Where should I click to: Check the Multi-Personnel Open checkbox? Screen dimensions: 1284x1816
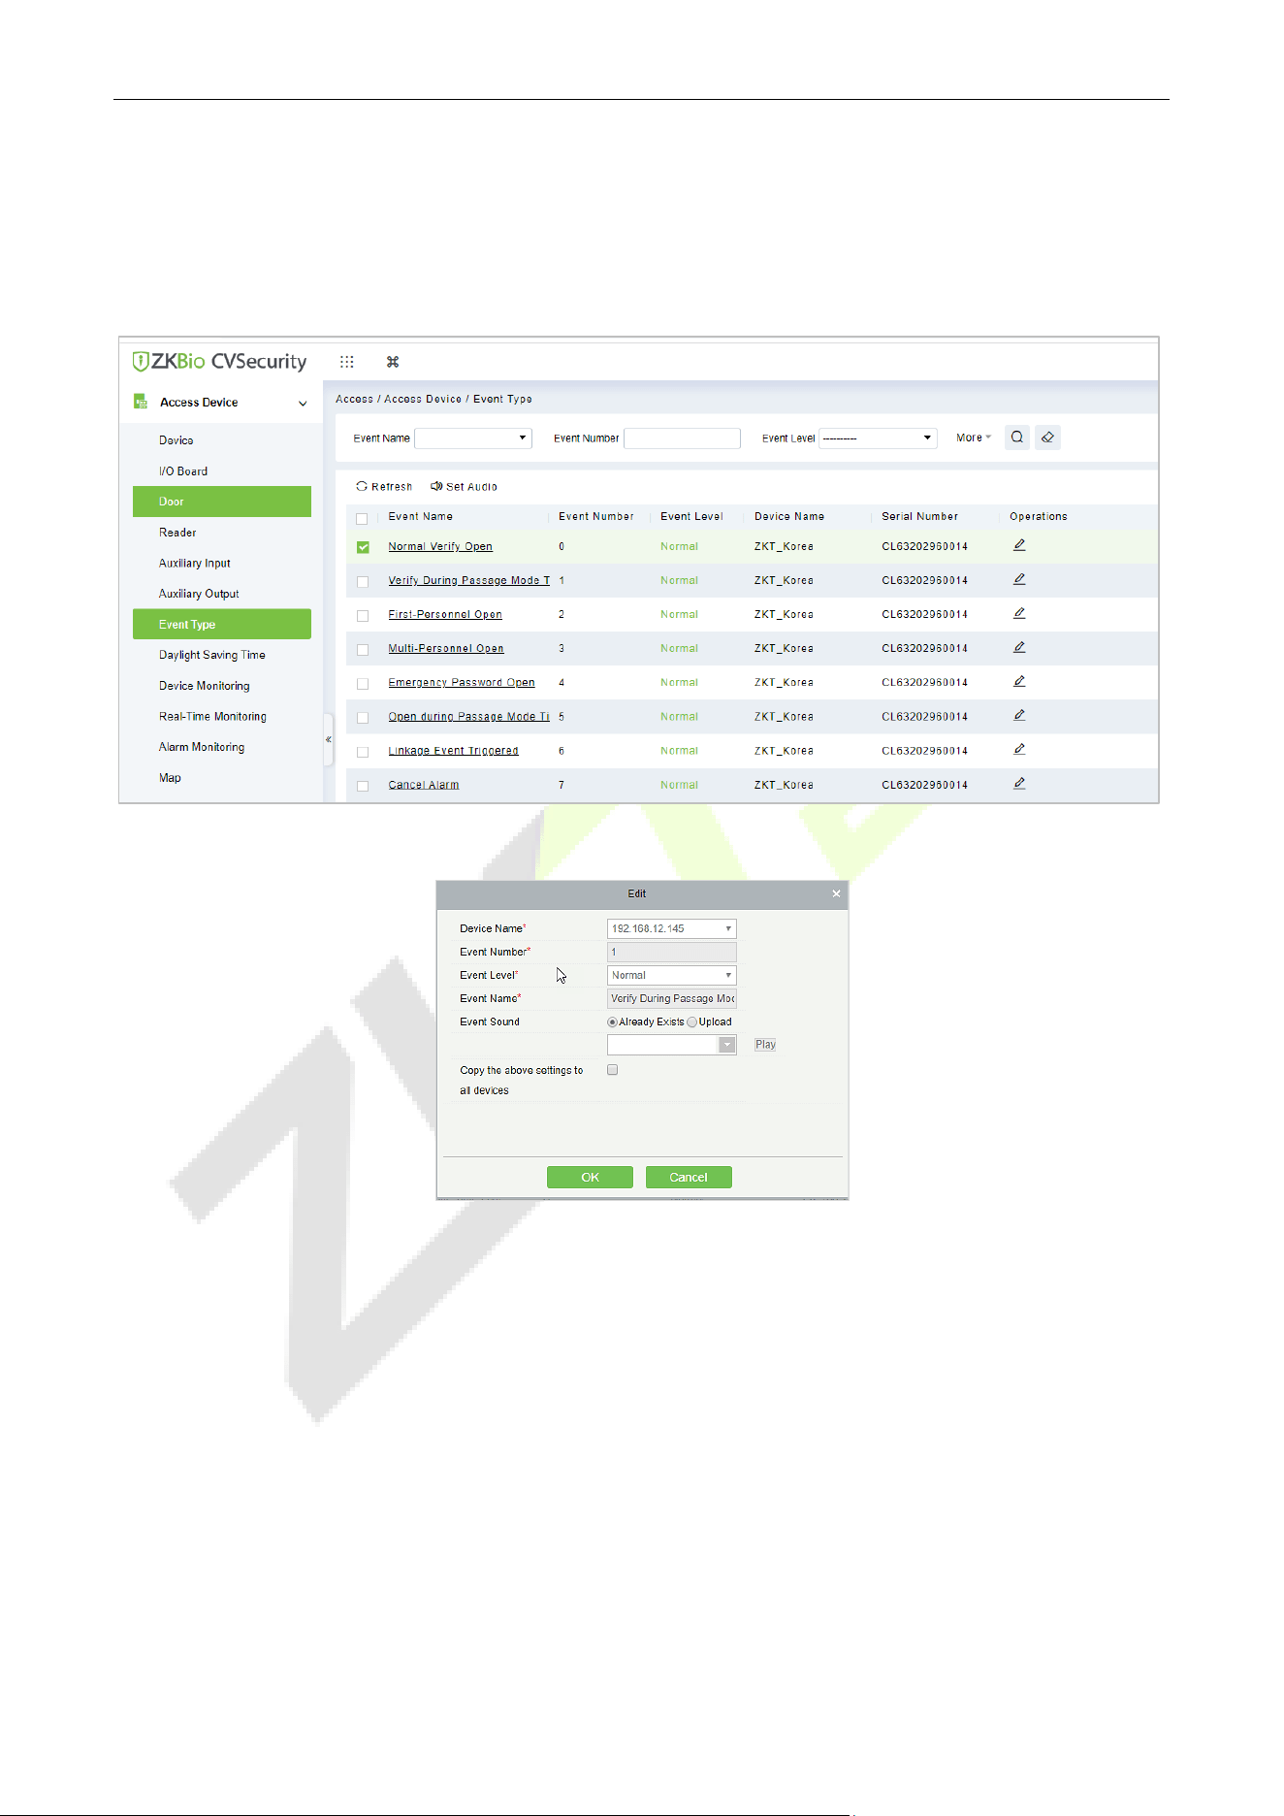pyautogui.click(x=363, y=649)
